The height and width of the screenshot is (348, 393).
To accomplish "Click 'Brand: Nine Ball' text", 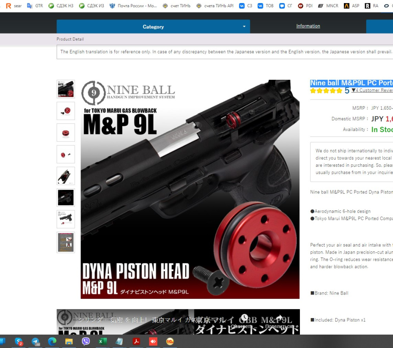I will pyautogui.click(x=331, y=293).
